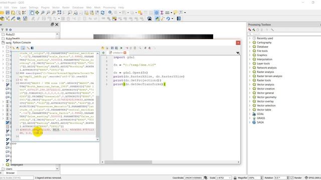
Task: Click the Zoom Out magnifier icon
Action: 48,12
